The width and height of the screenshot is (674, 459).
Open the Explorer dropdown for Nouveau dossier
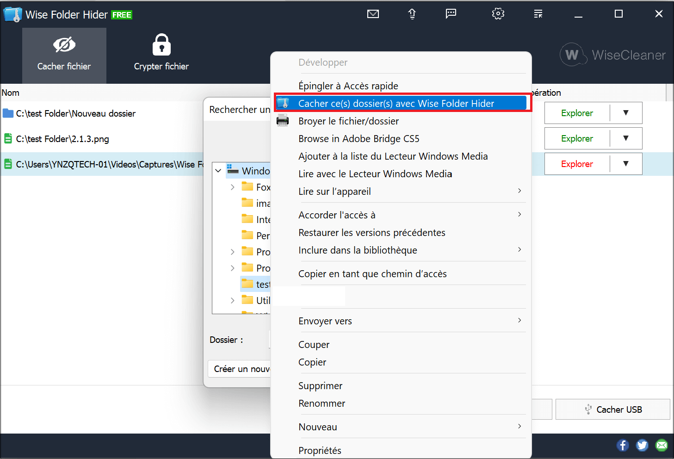(626, 113)
